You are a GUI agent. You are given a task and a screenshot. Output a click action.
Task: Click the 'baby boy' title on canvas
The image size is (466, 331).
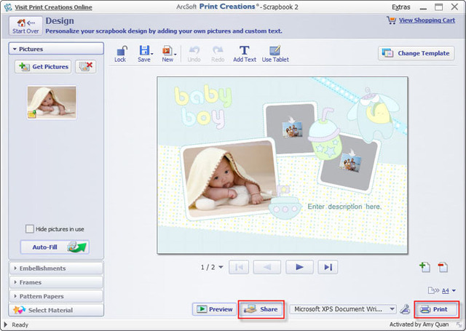[203, 108]
